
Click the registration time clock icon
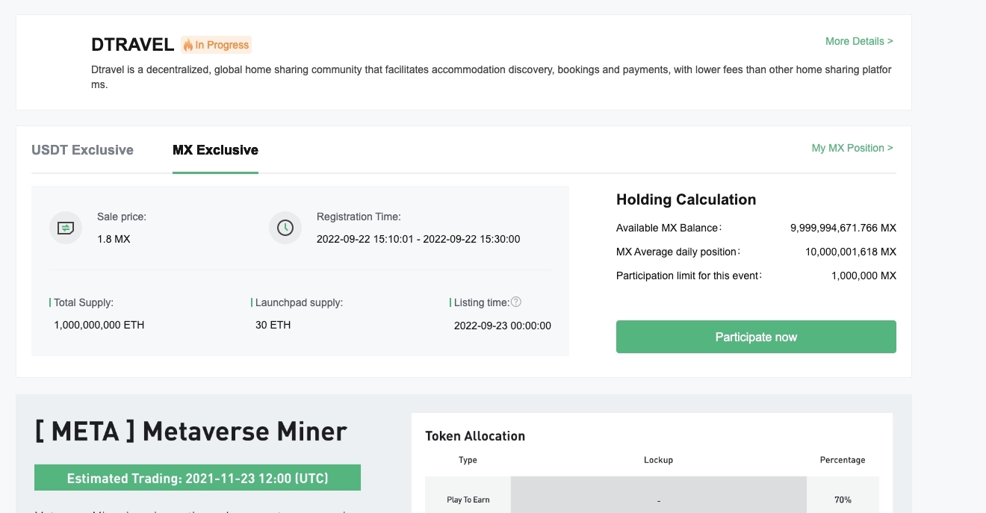tap(285, 228)
